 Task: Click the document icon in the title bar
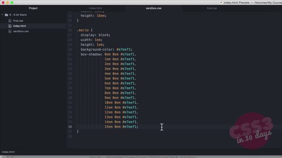[x=221, y=3]
